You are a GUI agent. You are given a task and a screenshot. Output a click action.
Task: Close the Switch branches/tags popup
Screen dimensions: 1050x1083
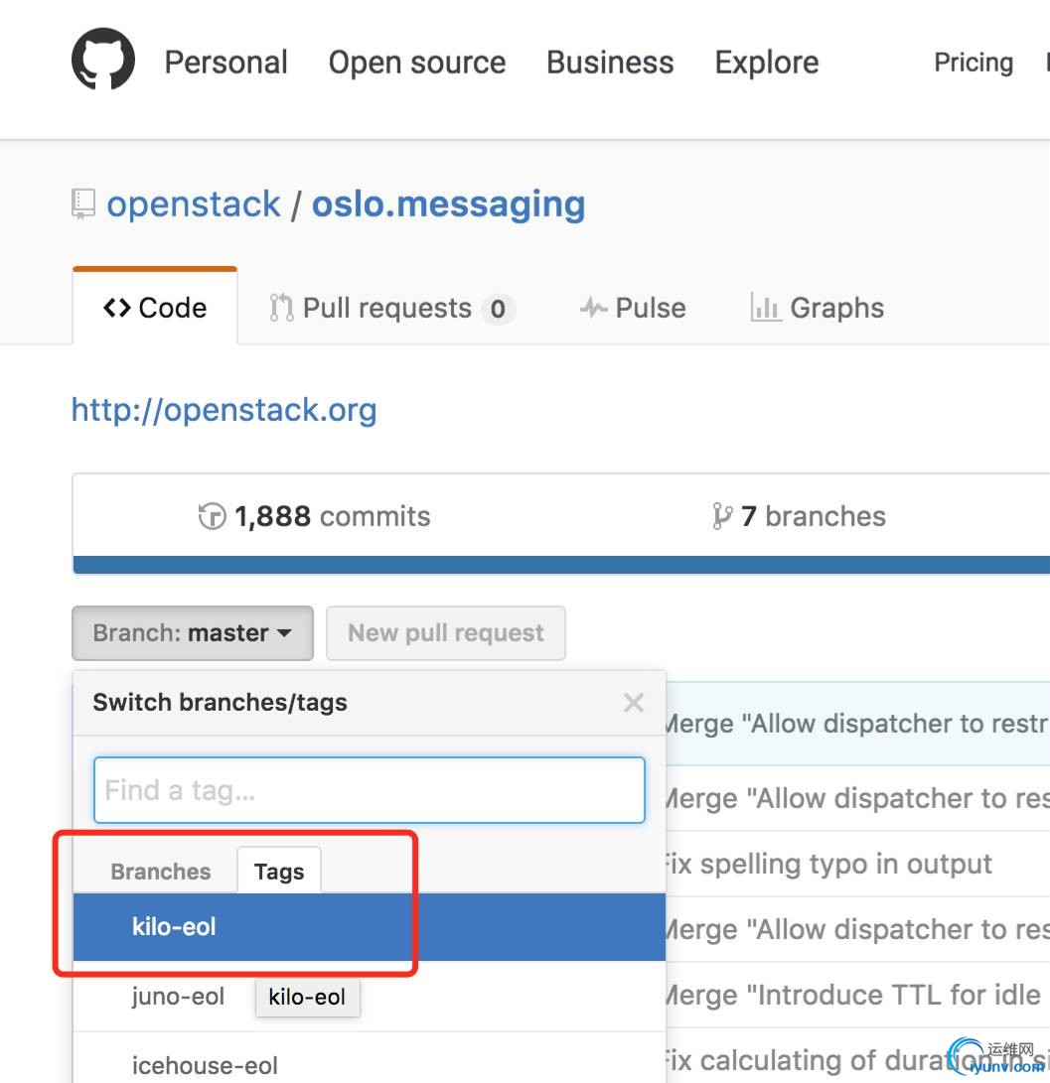[633, 703]
